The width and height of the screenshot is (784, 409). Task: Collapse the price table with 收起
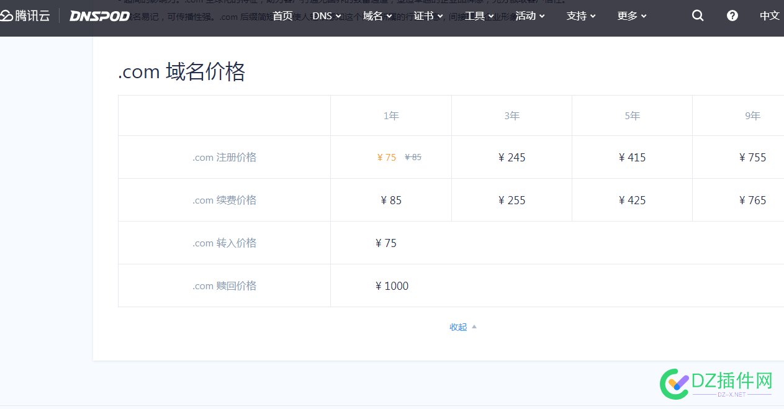pos(463,327)
